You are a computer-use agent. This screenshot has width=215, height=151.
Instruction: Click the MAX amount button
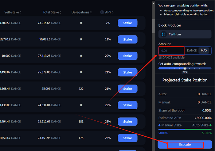click(x=204, y=51)
